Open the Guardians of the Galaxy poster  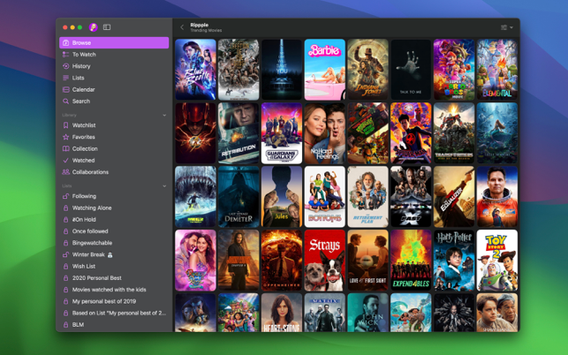(x=282, y=133)
